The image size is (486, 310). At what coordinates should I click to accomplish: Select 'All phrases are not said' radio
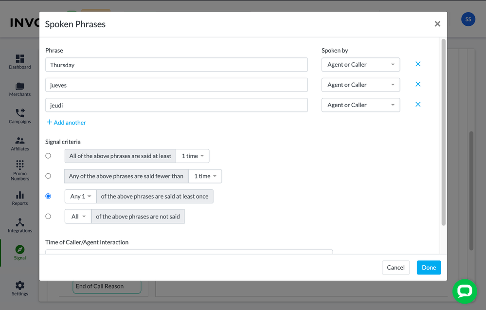tap(48, 217)
